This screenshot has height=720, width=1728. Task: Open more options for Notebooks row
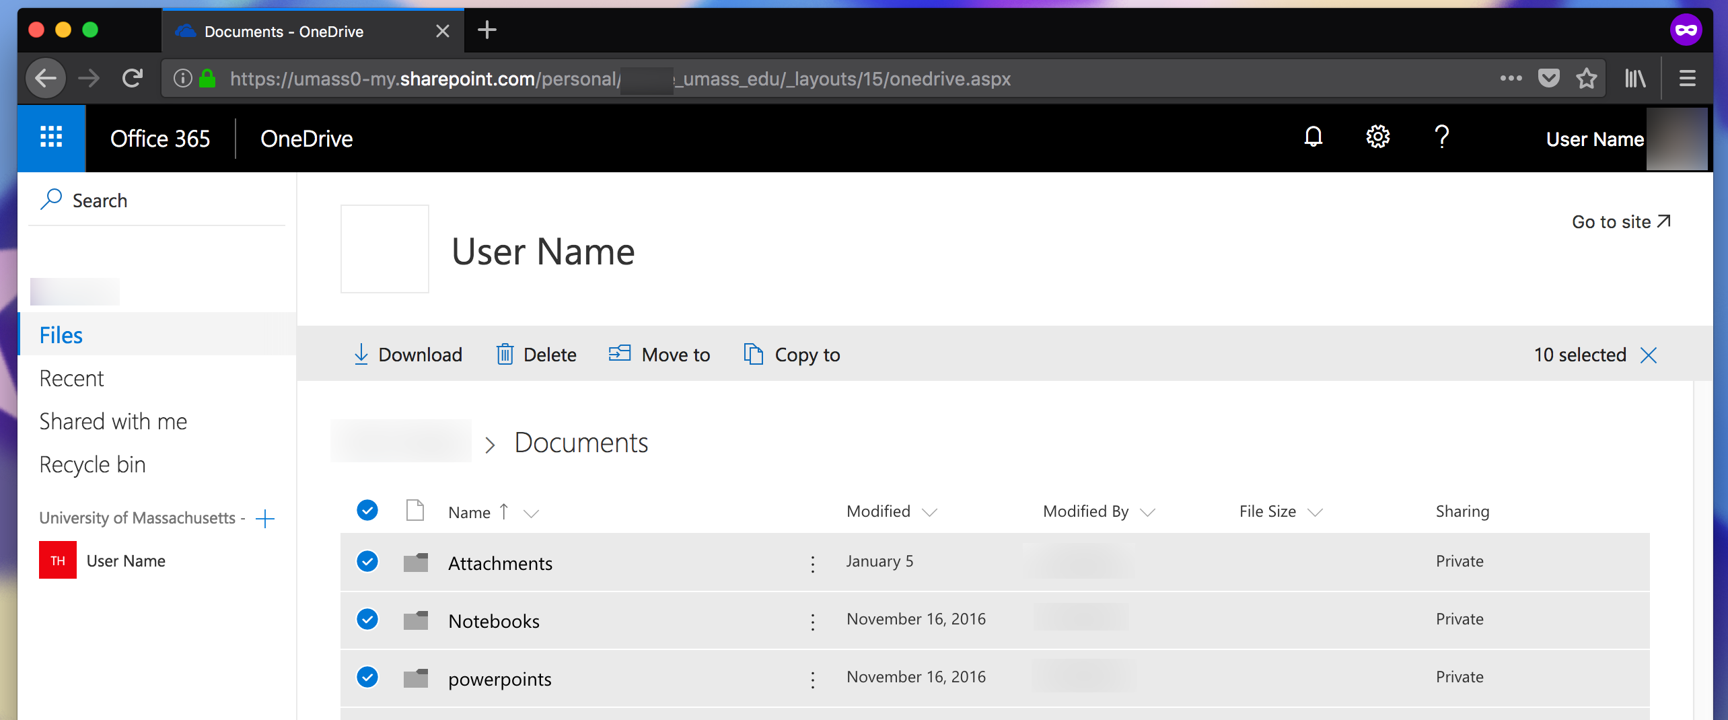813,622
